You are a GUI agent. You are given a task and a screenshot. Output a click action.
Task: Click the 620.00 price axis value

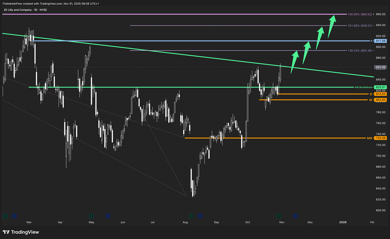pos(381,199)
